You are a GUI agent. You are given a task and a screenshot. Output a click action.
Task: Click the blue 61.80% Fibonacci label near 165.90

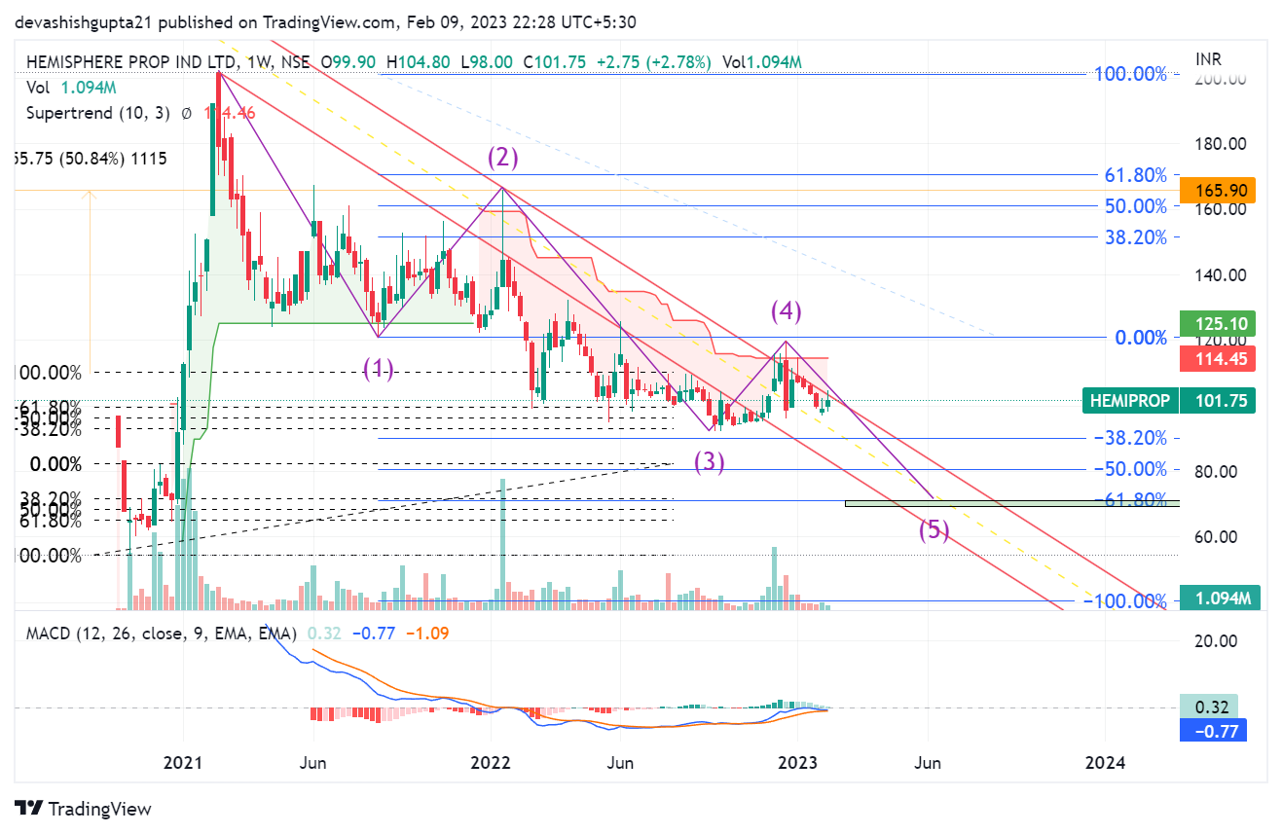click(x=1136, y=175)
